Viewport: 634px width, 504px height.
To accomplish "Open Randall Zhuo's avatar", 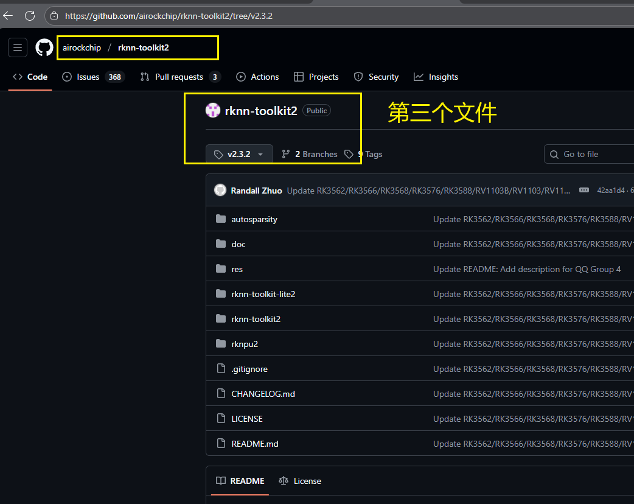I will click(x=220, y=190).
